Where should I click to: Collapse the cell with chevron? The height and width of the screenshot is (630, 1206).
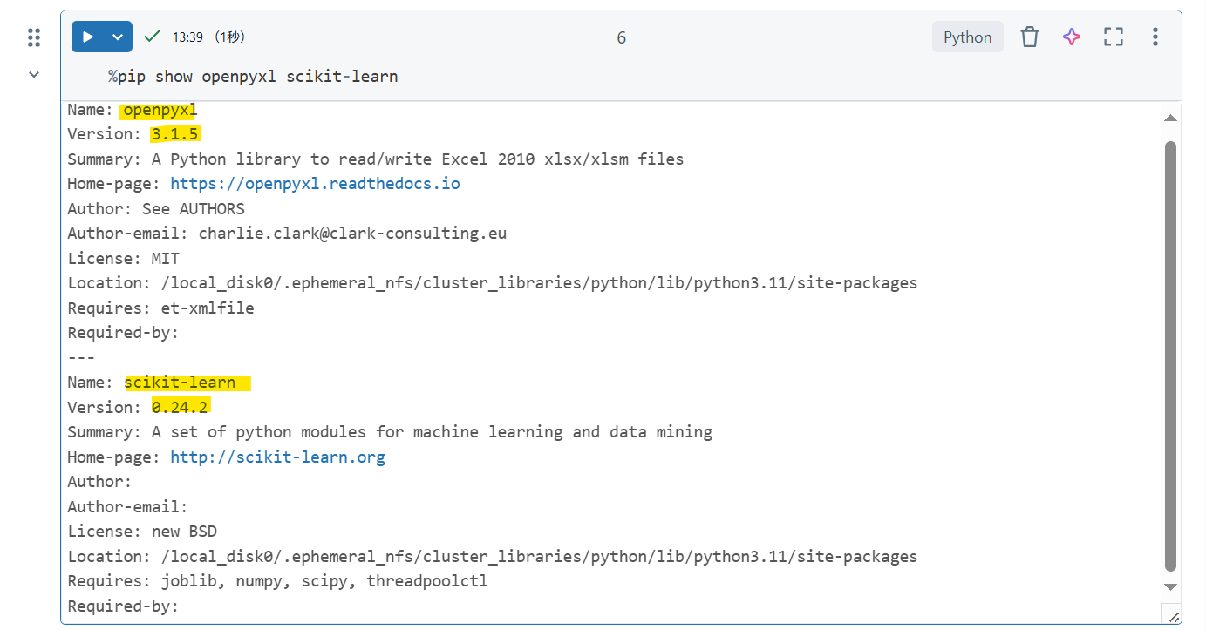click(x=34, y=75)
